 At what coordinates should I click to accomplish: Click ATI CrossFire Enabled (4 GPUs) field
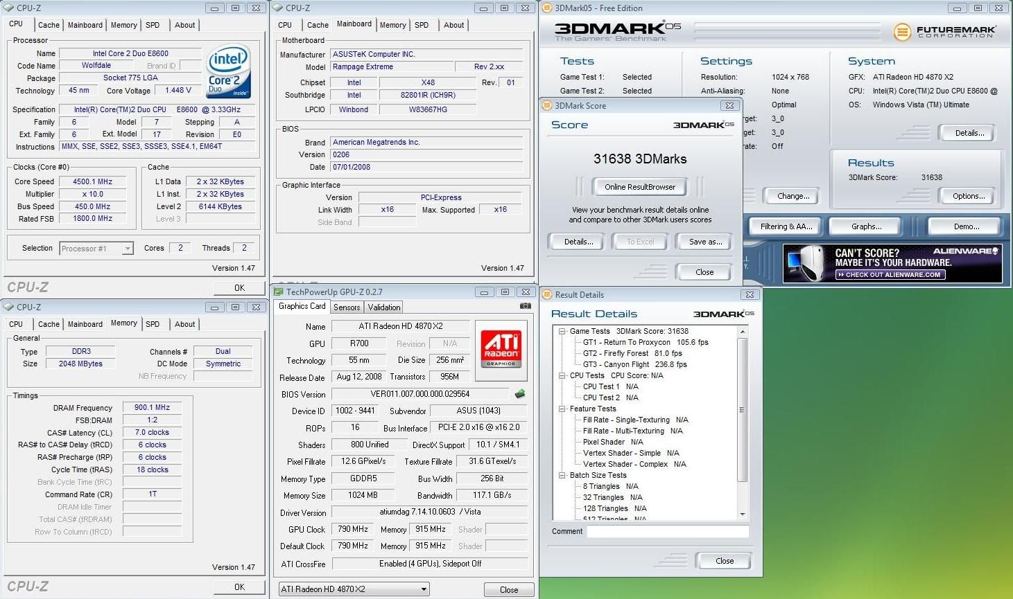(x=430, y=564)
